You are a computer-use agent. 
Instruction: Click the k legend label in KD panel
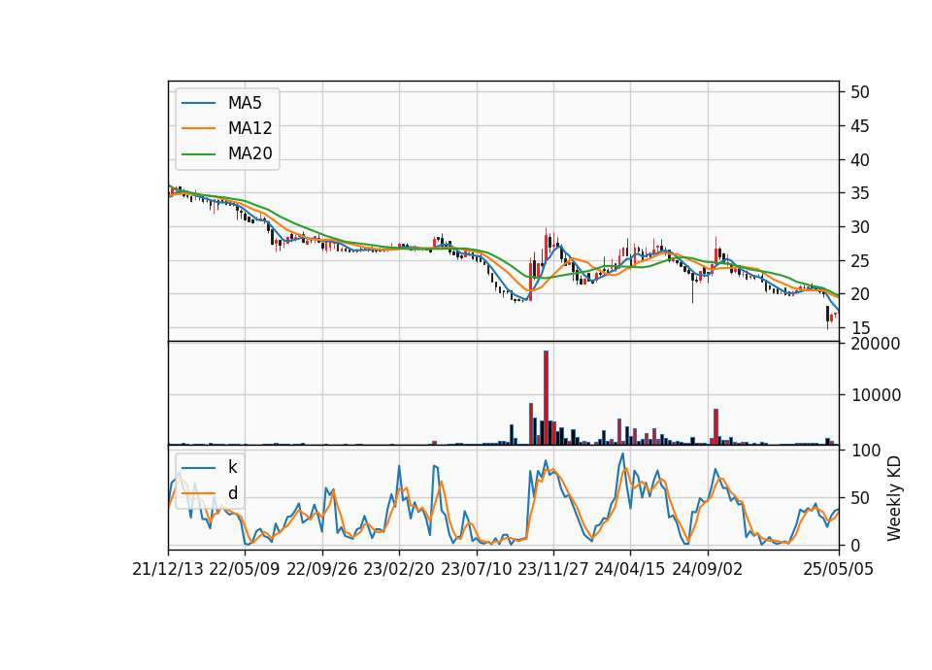(x=232, y=467)
